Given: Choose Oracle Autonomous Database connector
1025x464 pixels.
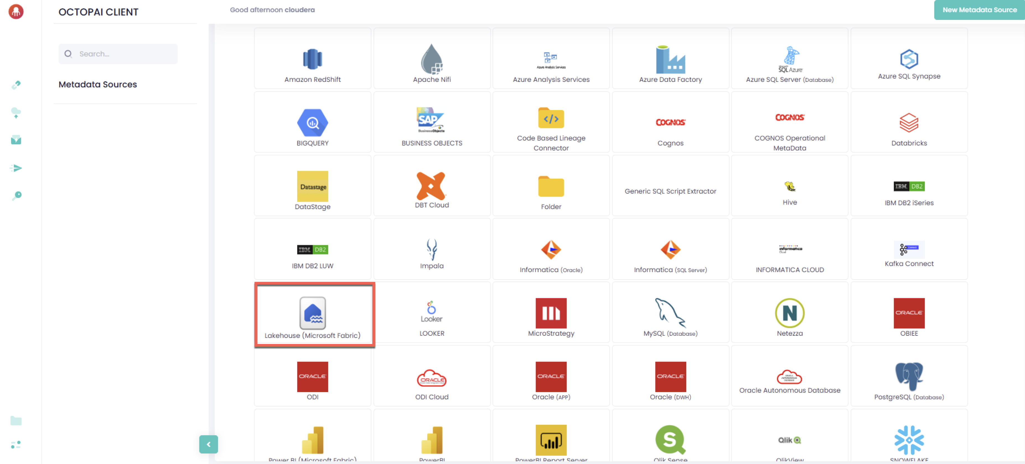Looking at the screenshot, I should 790,376.
